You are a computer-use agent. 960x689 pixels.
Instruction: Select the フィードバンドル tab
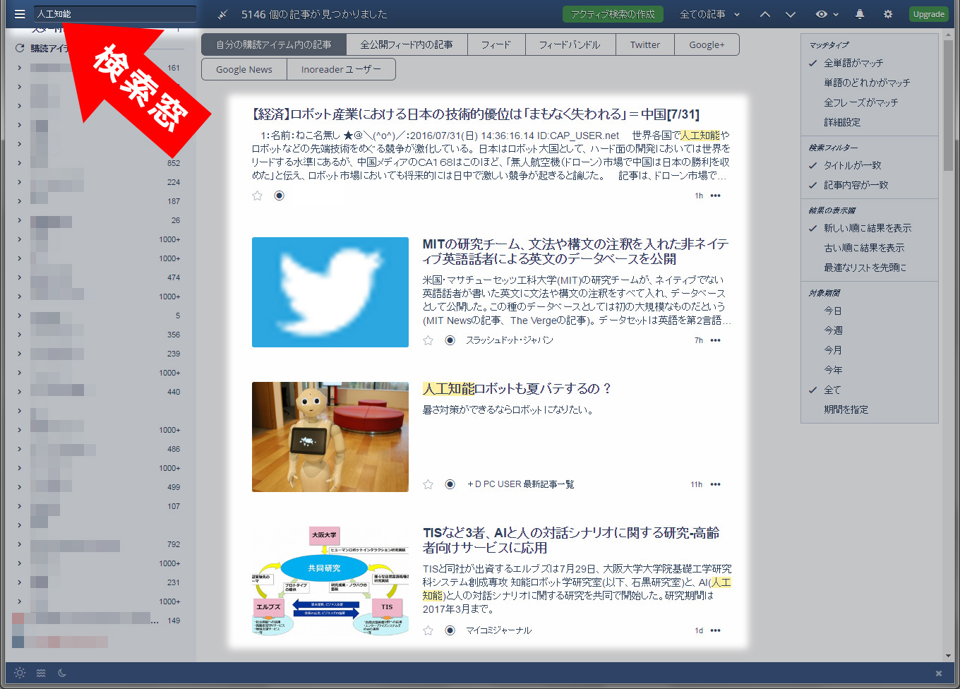click(570, 44)
